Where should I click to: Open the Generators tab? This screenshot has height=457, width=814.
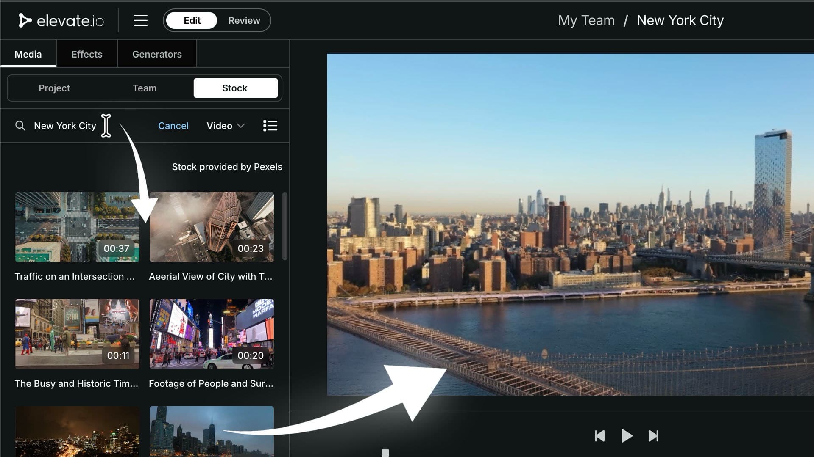click(157, 54)
